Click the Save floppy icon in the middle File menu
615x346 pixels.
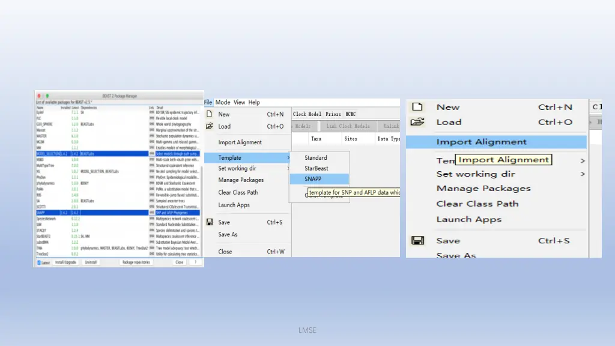[x=210, y=222]
